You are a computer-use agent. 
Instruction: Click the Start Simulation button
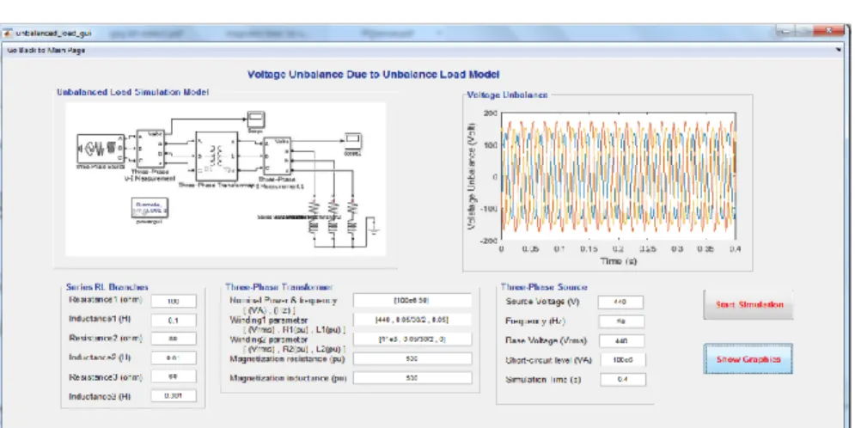point(748,305)
